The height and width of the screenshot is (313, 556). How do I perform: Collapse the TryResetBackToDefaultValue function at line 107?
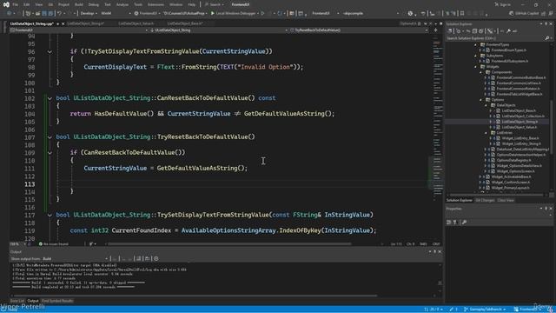coord(50,137)
